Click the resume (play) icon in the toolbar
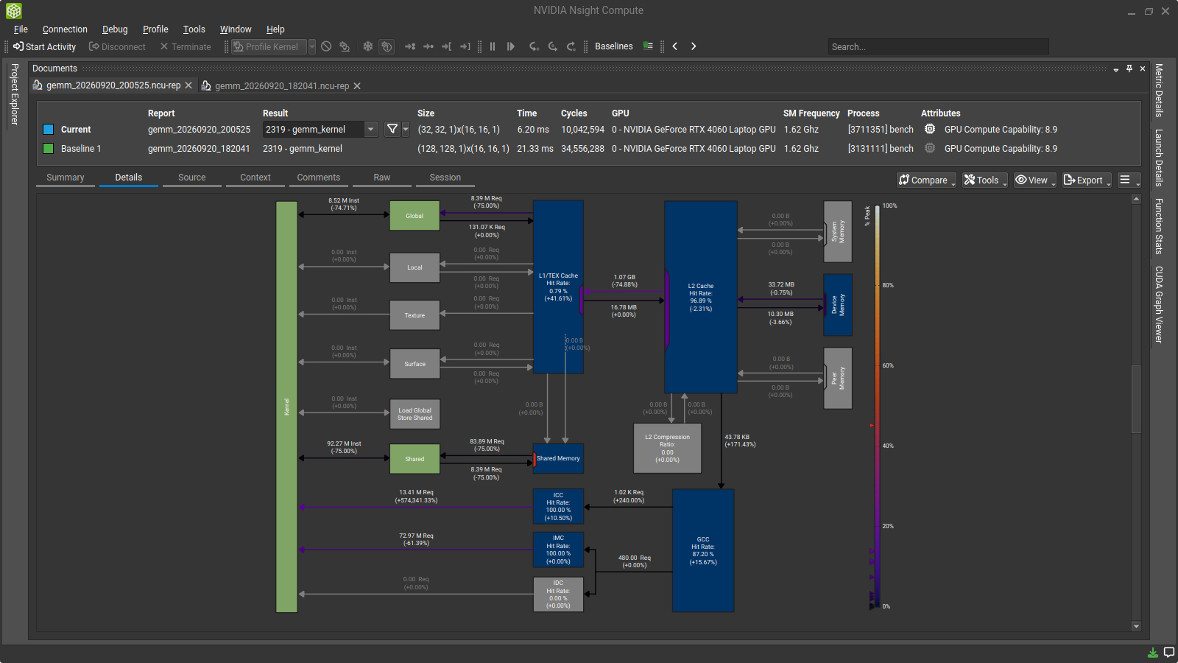This screenshot has height=663, width=1178. 511,46
